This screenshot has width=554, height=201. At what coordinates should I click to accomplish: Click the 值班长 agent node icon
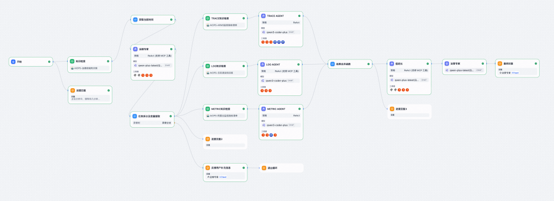(392, 64)
